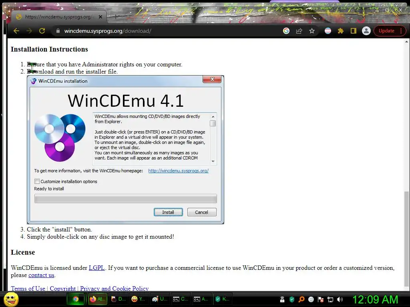This screenshot has width=410, height=307.
Task: Close the WinCDEmu installation dialog
Action: pyautogui.click(x=212, y=79)
